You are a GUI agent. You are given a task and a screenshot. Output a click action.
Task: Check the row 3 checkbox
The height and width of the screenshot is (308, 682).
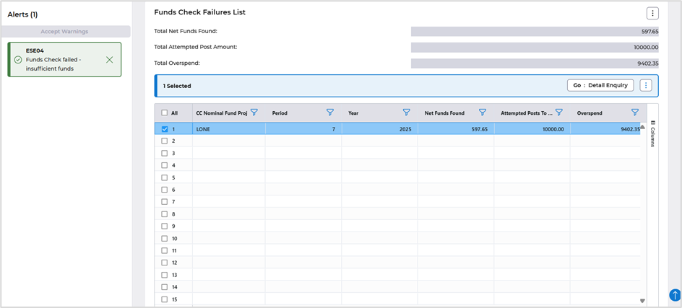pyautogui.click(x=165, y=153)
